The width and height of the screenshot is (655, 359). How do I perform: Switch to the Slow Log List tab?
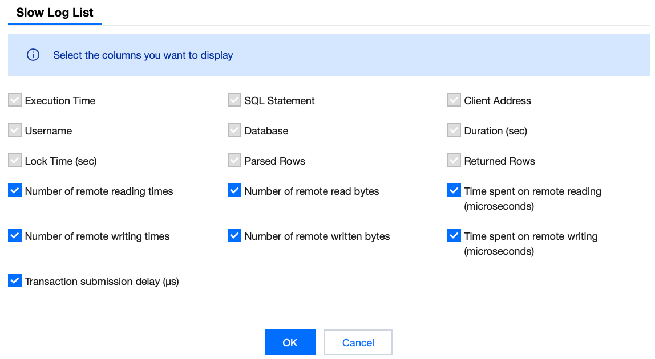coord(55,13)
